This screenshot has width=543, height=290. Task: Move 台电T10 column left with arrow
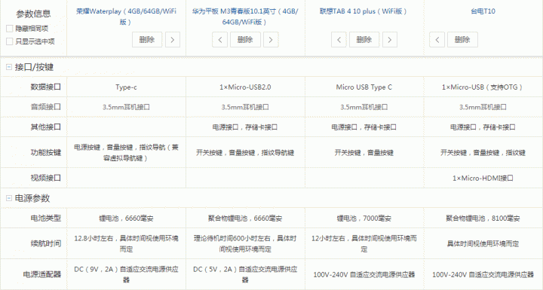437,40
